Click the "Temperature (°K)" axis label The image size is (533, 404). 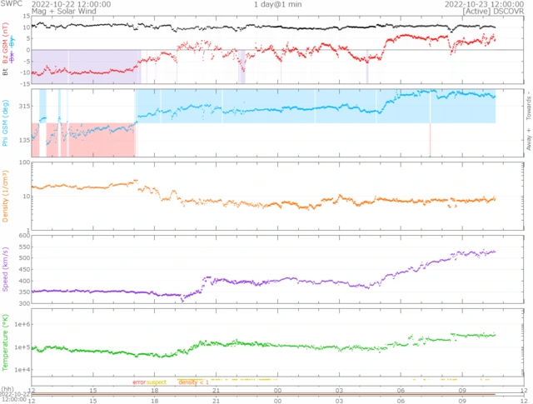(5, 342)
